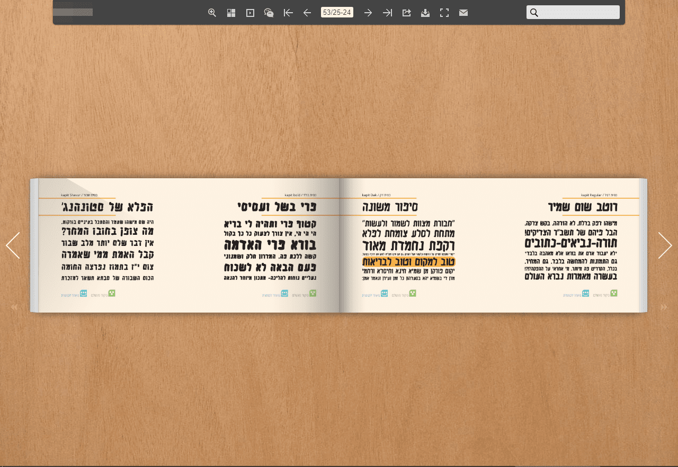Download the flipbook with the tray icon
This screenshot has height=467, width=678.
(x=425, y=13)
